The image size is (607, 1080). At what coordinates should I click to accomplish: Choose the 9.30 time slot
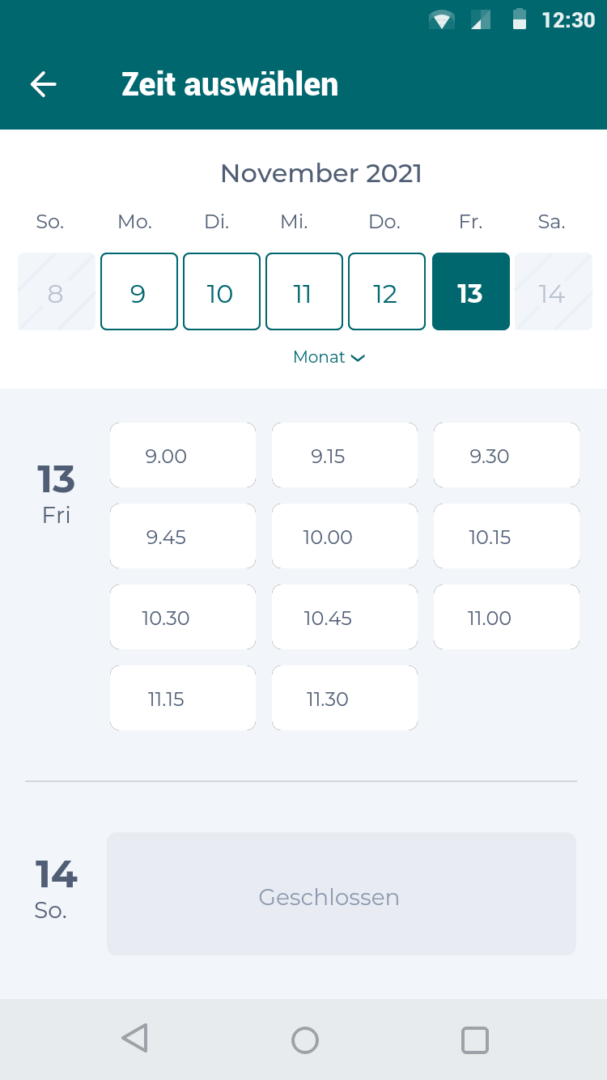click(x=507, y=455)
